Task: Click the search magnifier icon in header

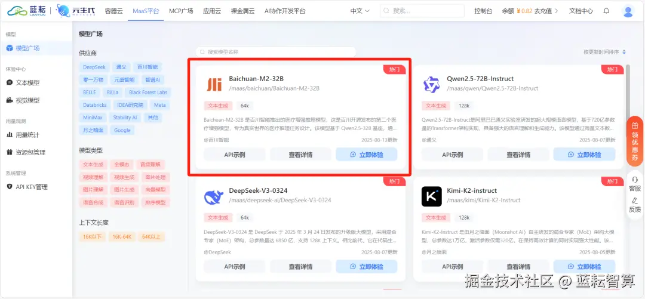Action: [x=386, y=11]
